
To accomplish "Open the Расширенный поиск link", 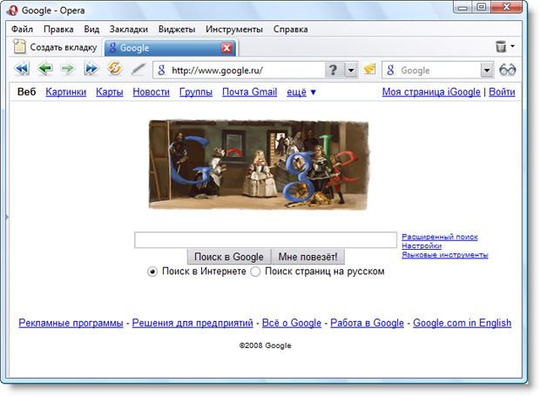I will tap(440, 237).
